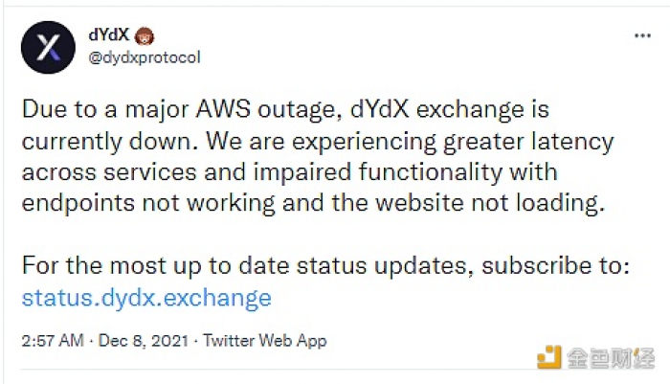Screen dimensions: 670x384
Task: Click the dYdX display name
Action: point(109,34)
